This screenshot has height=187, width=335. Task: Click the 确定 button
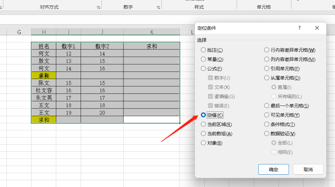coord(273,169)
